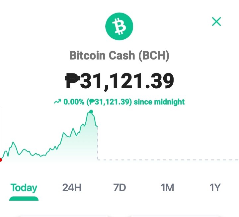The width and height of the screenshot is (239, 217).
Task: Click the early small peak on chart line
Action: tap(13, 143)
